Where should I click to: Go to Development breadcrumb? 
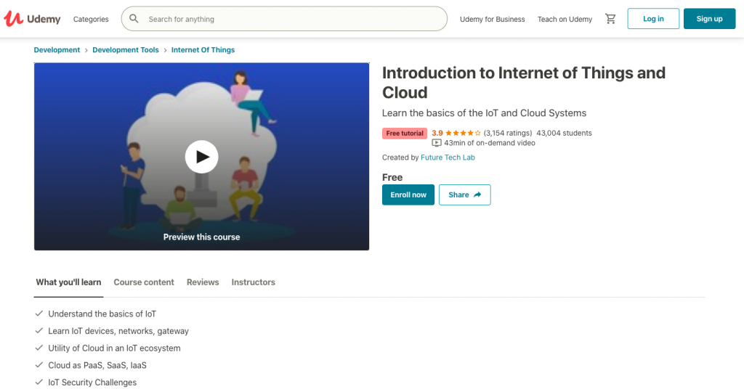tap(57, 50)
